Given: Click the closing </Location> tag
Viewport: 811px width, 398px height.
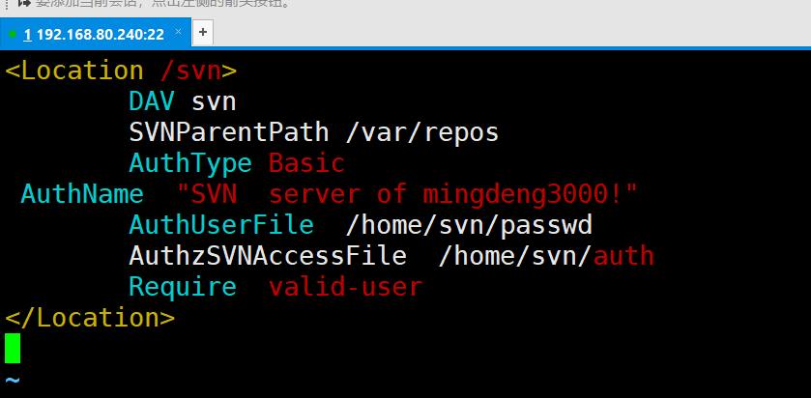Looking at the screenshot, I should click(x=90, y=318).
